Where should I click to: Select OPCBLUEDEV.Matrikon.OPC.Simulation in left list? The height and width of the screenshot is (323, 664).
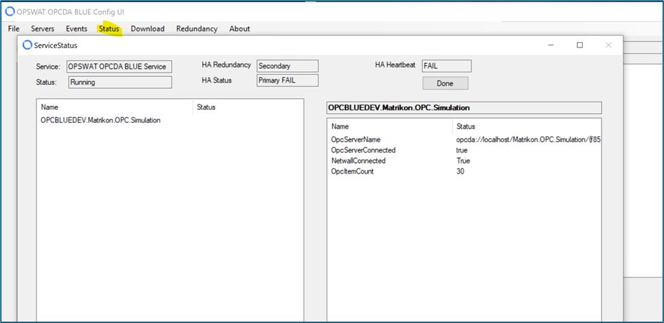coord(100,120)
